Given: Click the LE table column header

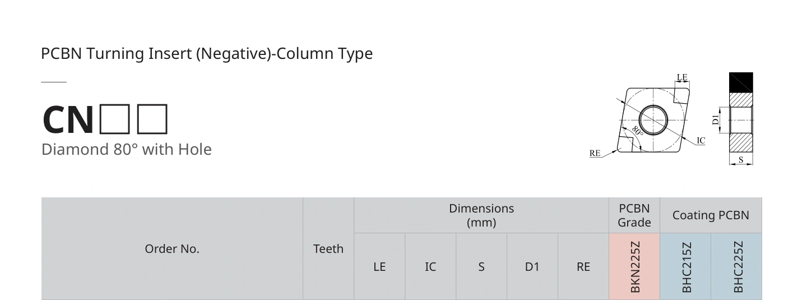Looking at the screenshot, I should click(x=379, y=266).
